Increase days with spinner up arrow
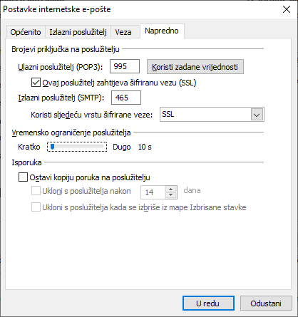The width and height of the screenshot is (298, 317). tap(171, 189)
